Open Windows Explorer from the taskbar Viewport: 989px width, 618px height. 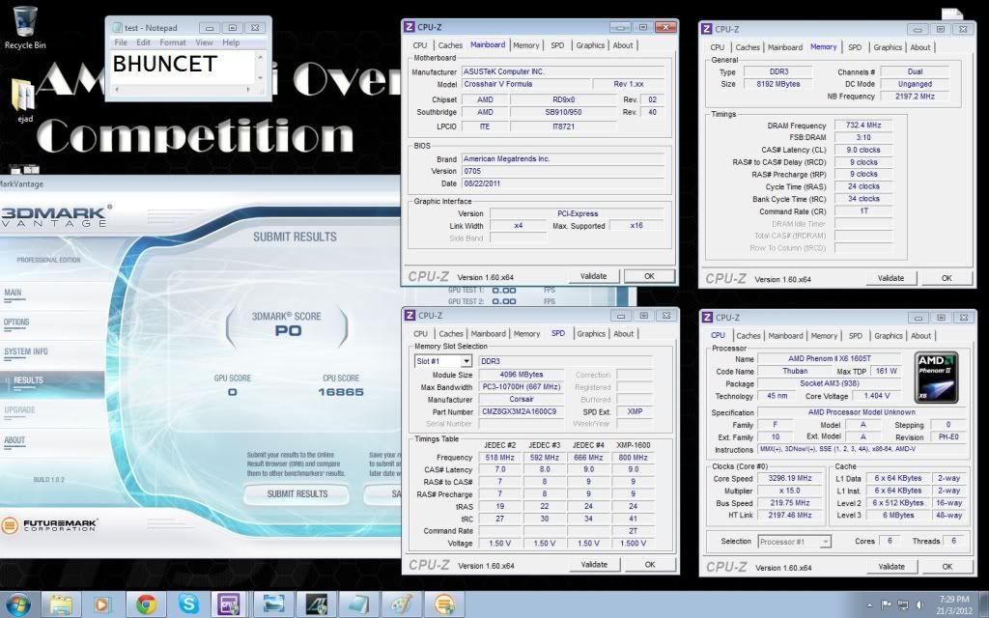point(61,604)
